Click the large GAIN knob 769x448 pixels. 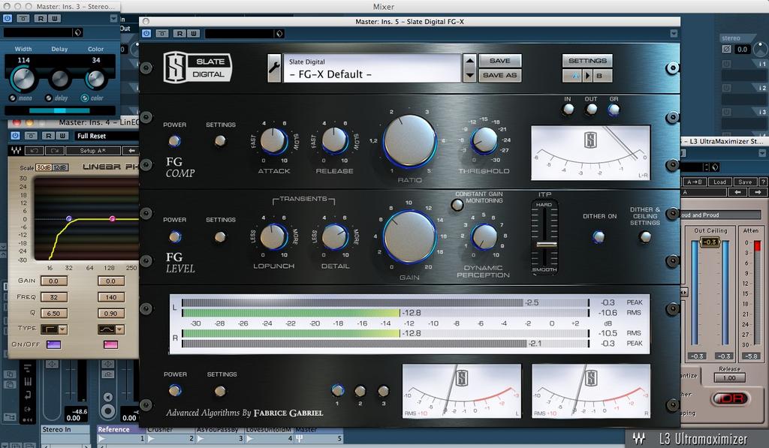(409, 237)
